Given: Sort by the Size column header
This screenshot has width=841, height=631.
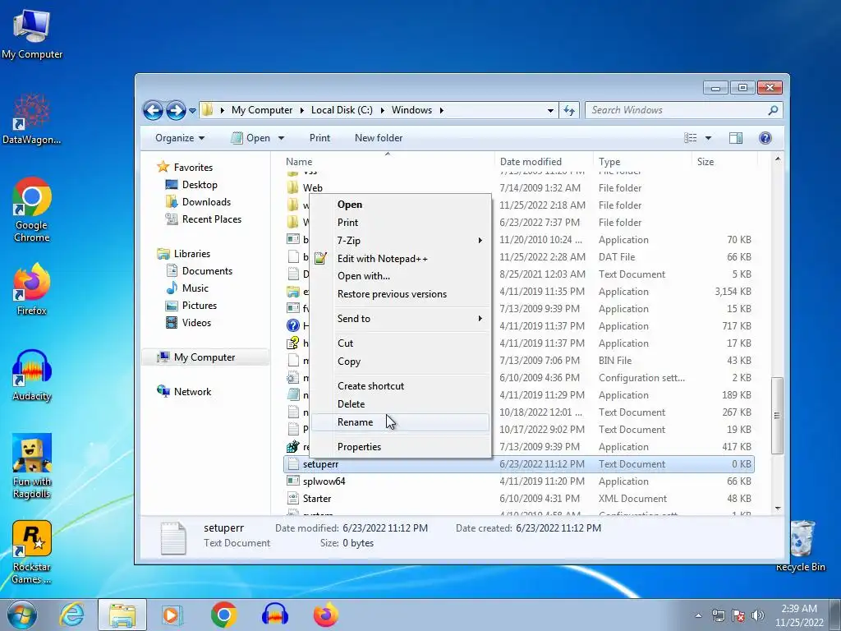Looking at the screenshot, I should (724, 162).
